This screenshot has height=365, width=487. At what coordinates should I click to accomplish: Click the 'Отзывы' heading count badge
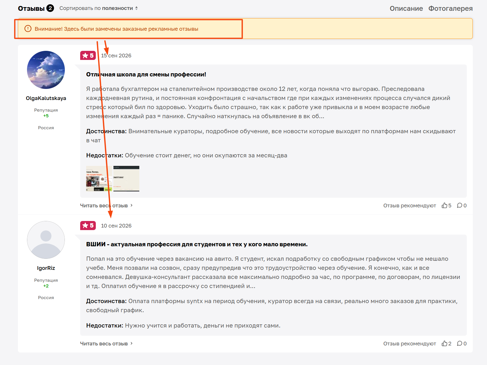point(50,8)
